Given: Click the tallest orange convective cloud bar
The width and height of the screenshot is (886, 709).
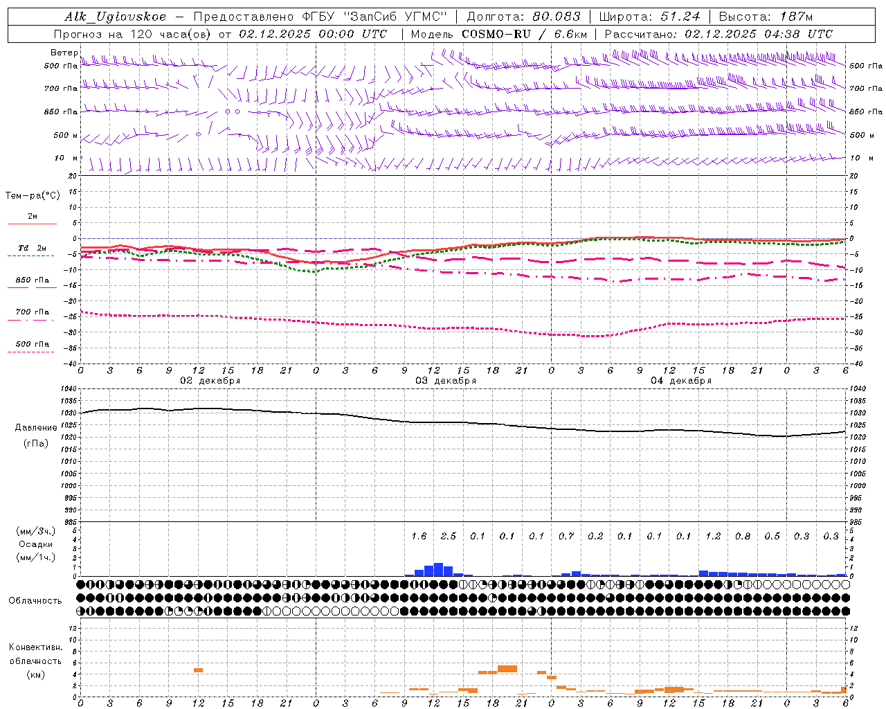Looking at the screenshot, I should point(507,668).
